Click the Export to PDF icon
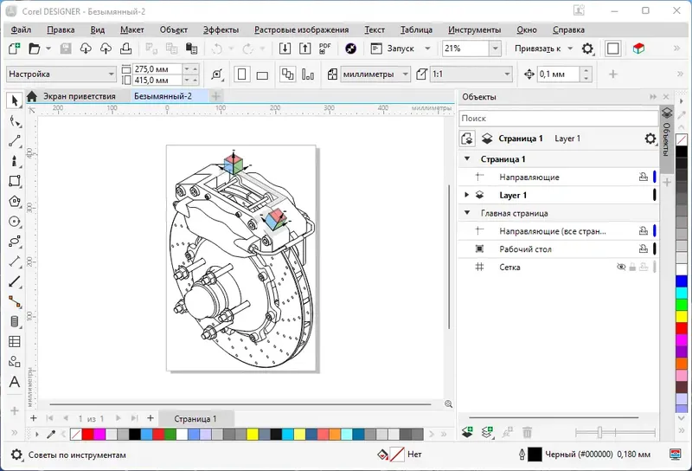The height and width of the screenshot is (471, 692). [x=324, y=49]
